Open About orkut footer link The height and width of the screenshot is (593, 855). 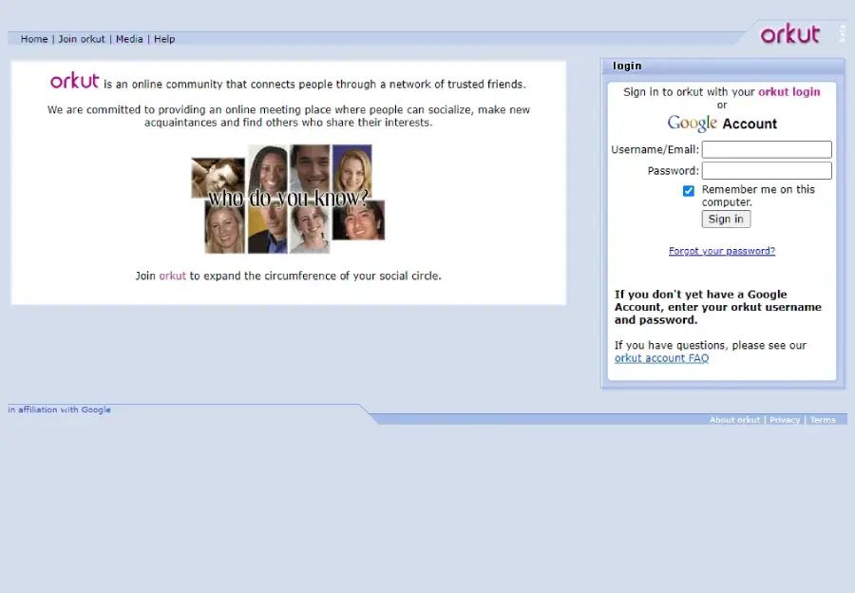pyautogui.click(x=734, y=420)
